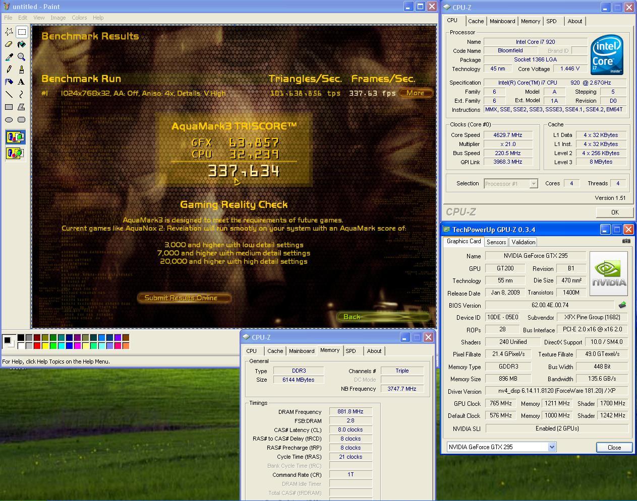
Task: Choose the Airbrush spray tool
Action: pyautogui.click(x=9, y=82)
